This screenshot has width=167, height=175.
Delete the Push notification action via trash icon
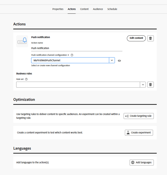(151, 38)
